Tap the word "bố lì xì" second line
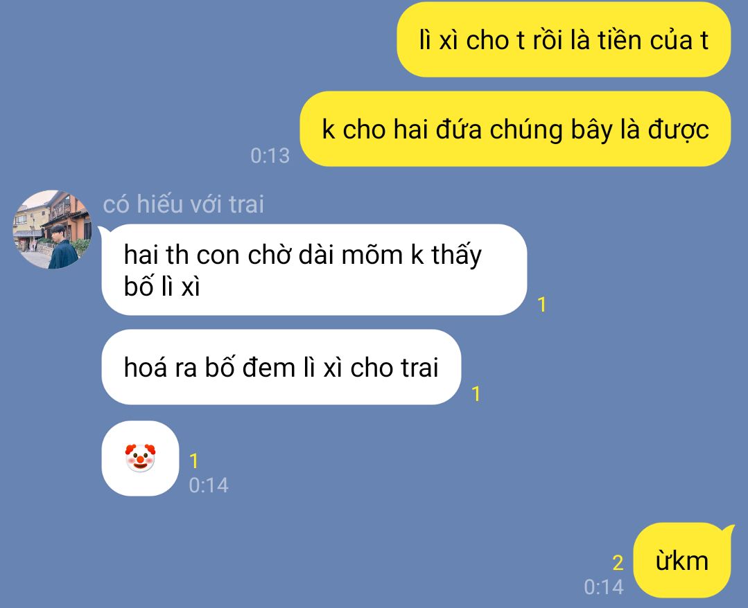The width and height of the screenshot is (748, 608). 162,287
